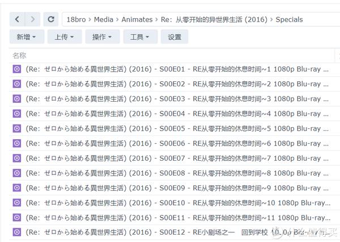Navigate to 18bro in the breadcrumb
This screenshot has height=242, width=340.
(x=76, y=19)
